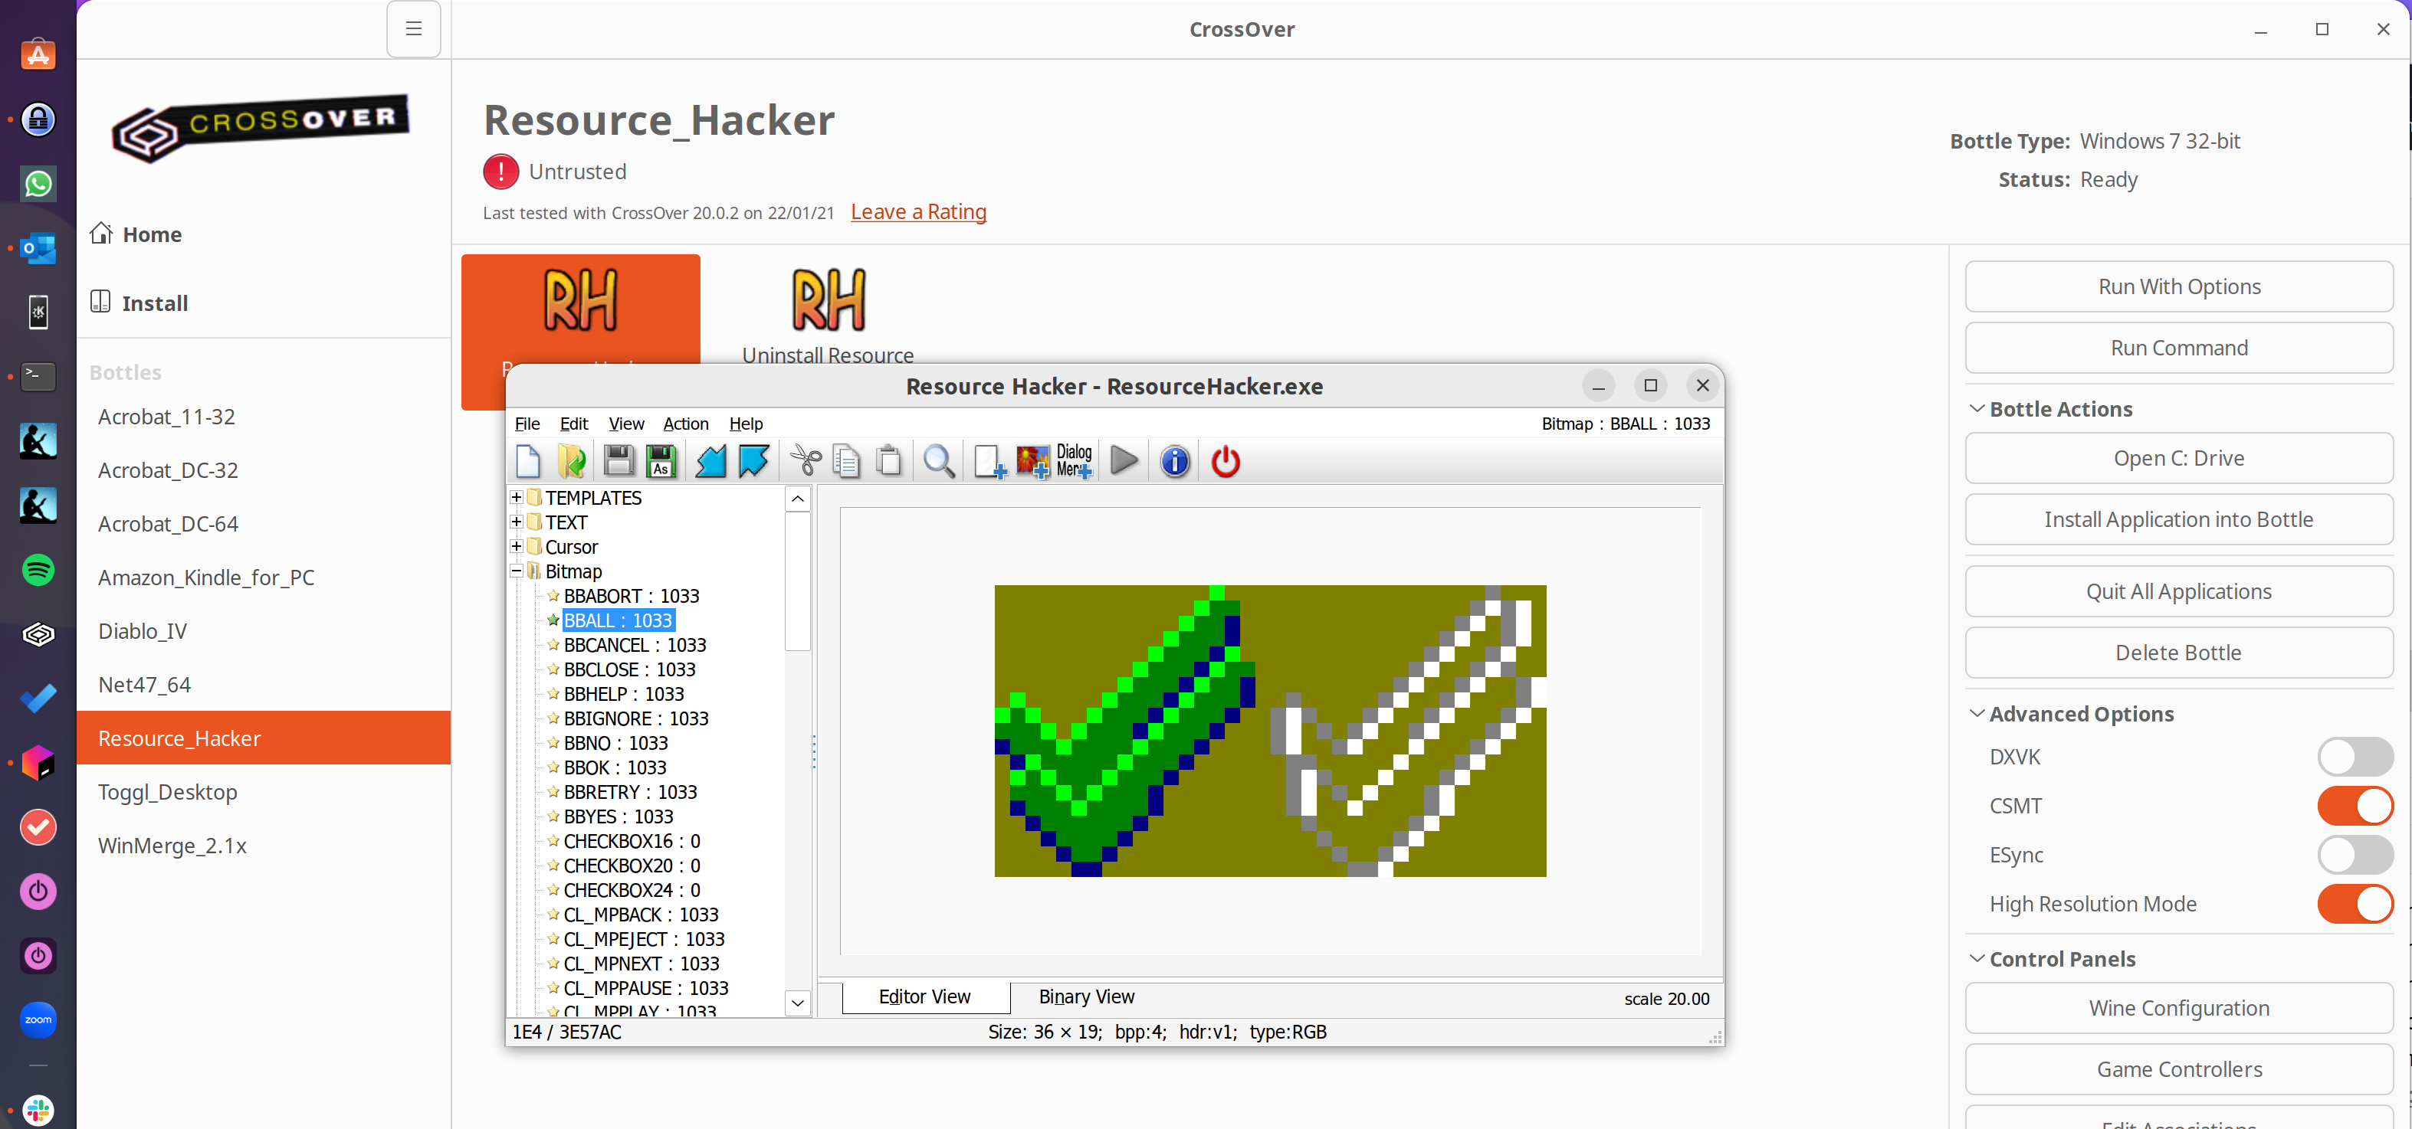Click the Save As icon with green floppy
This screenshot has width=2412, height=1129.
tap(661, 461)
